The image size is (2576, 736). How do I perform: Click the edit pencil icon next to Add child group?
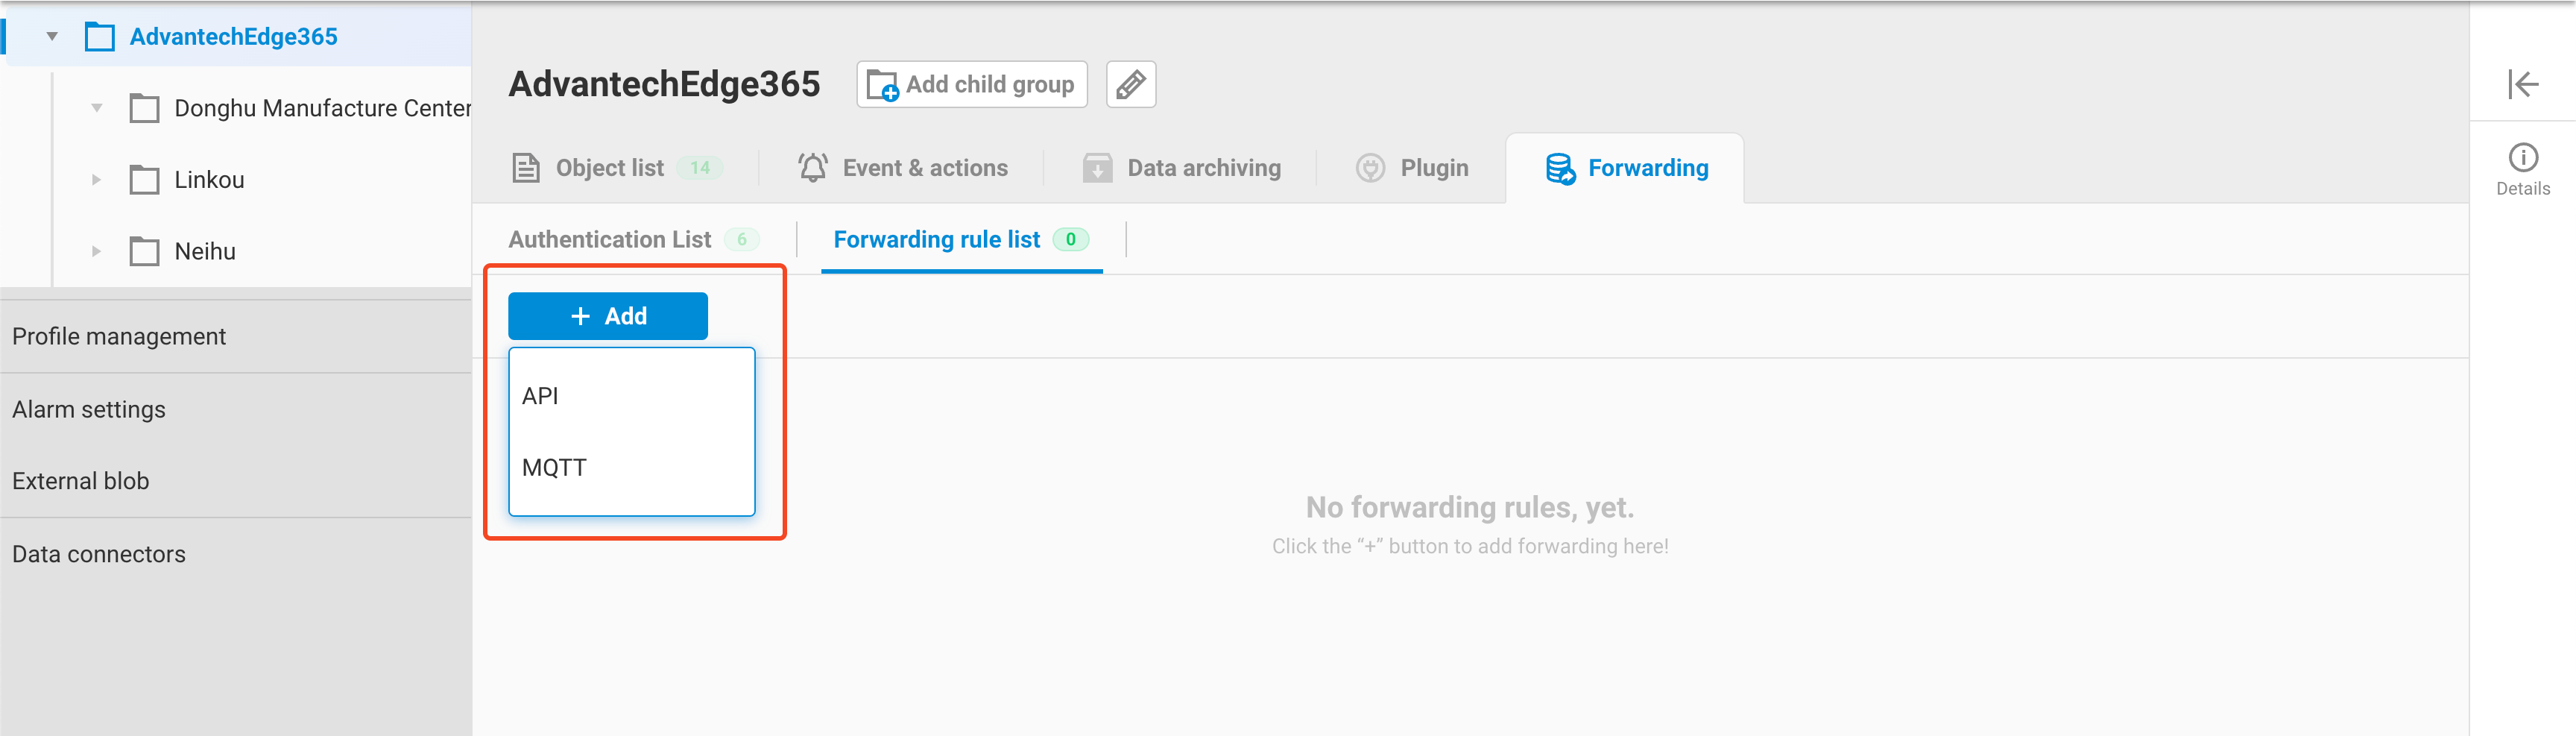click(1130, 84)
